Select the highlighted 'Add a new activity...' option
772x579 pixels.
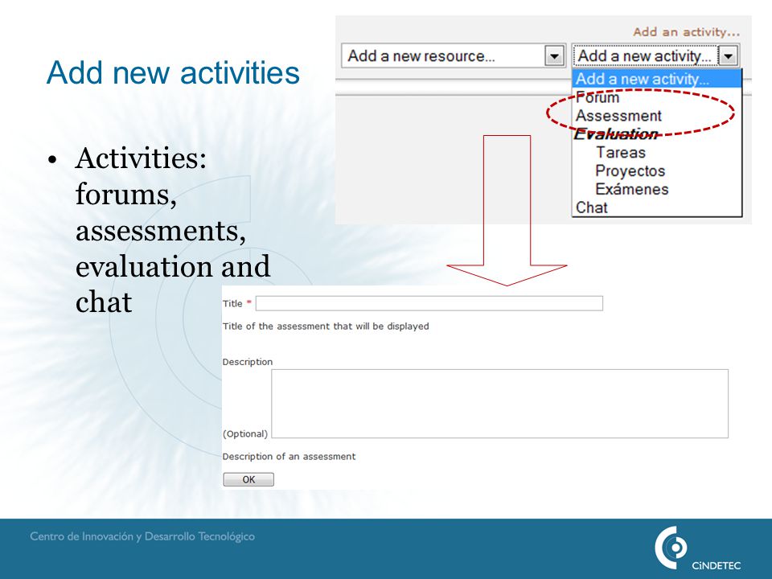[657, 79]
